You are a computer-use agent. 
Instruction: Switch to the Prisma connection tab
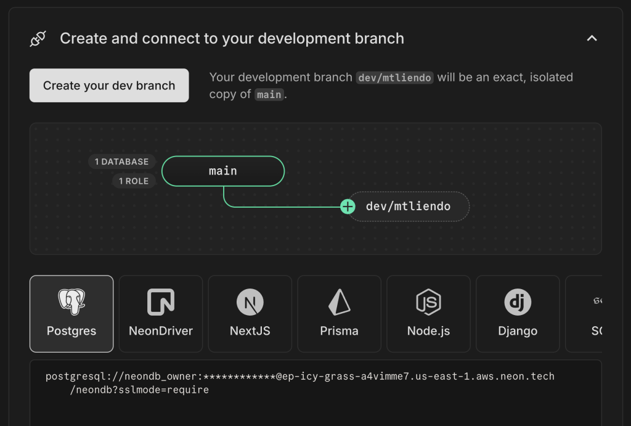pyautogui.click(x=339, y=314)
